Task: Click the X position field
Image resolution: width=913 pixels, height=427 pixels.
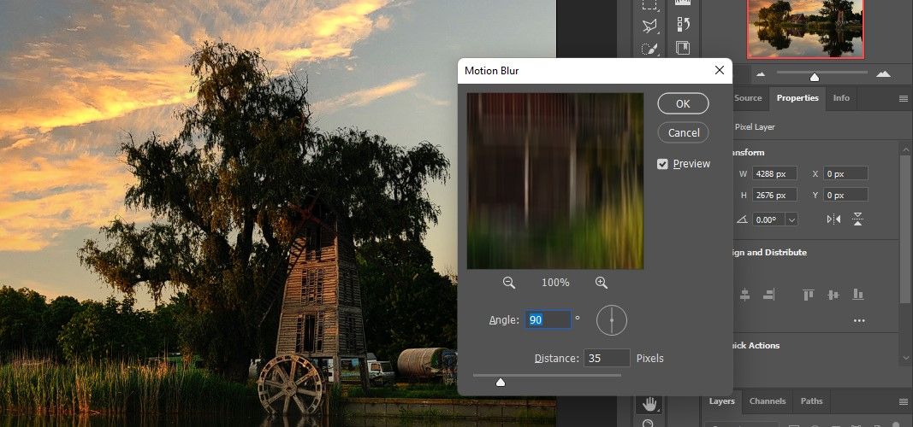Action: (x=845, y=173)
